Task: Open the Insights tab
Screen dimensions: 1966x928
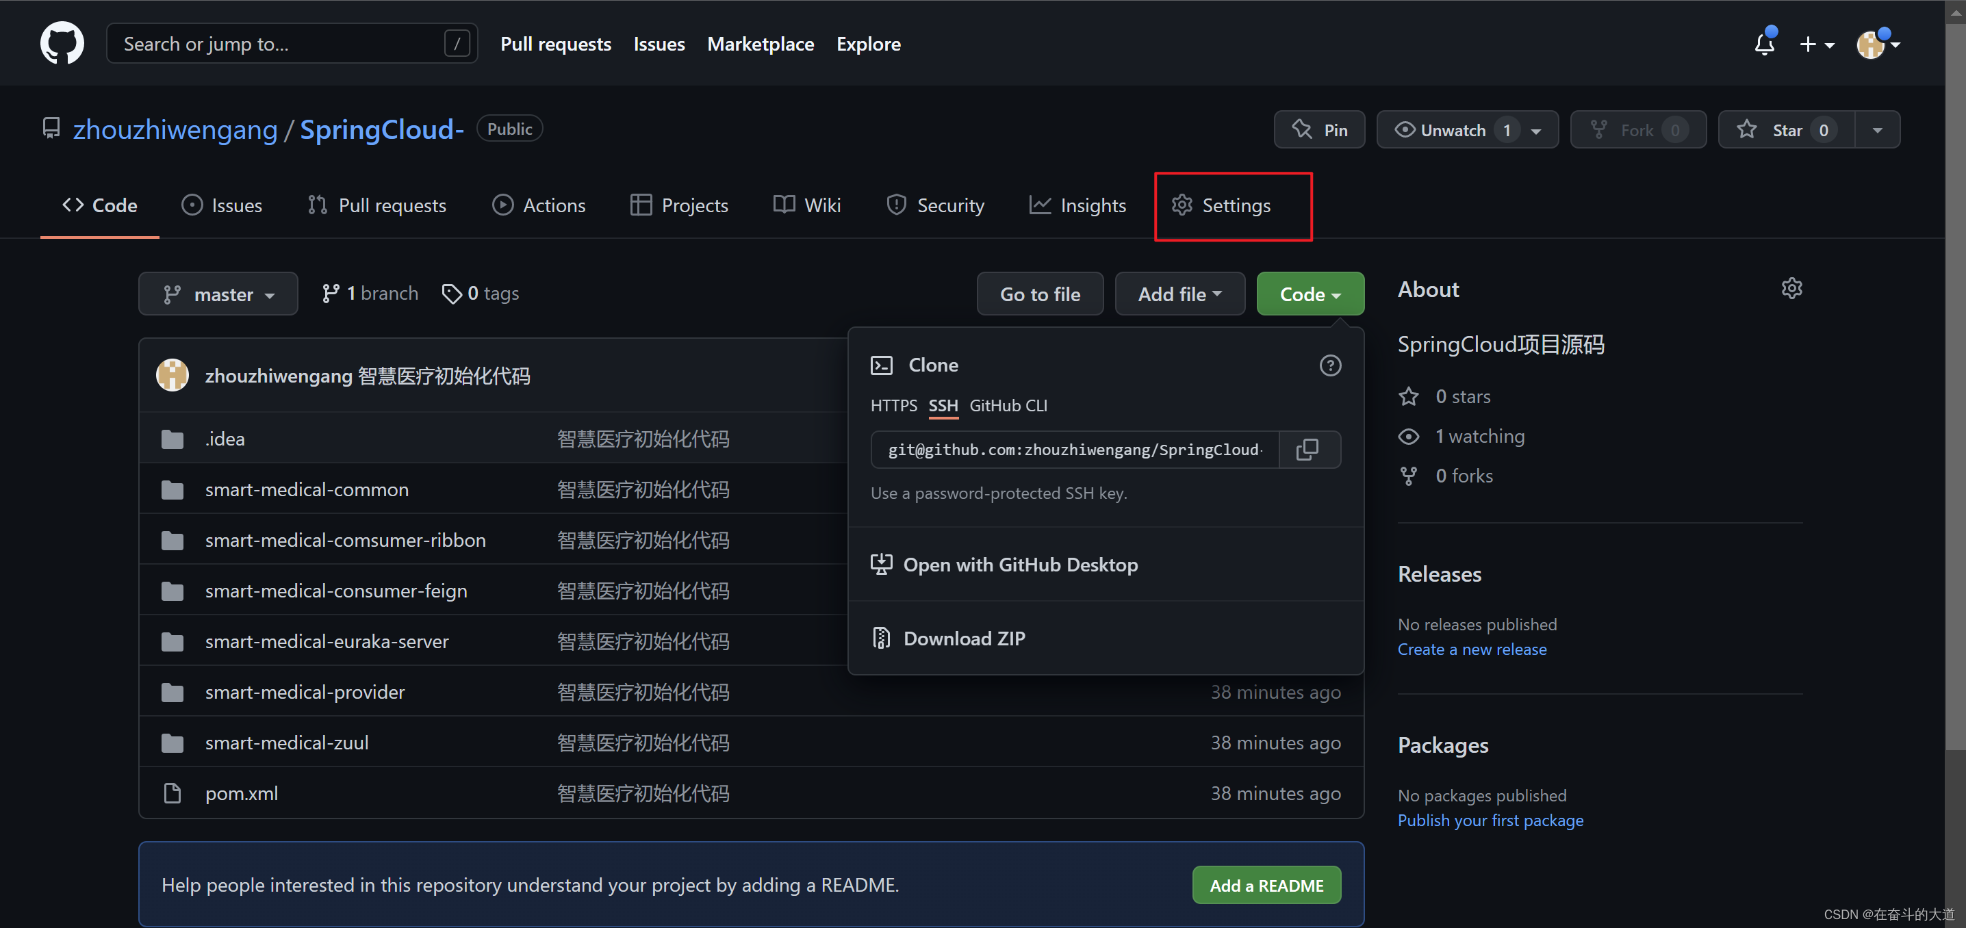Action: click(1077, 205)
